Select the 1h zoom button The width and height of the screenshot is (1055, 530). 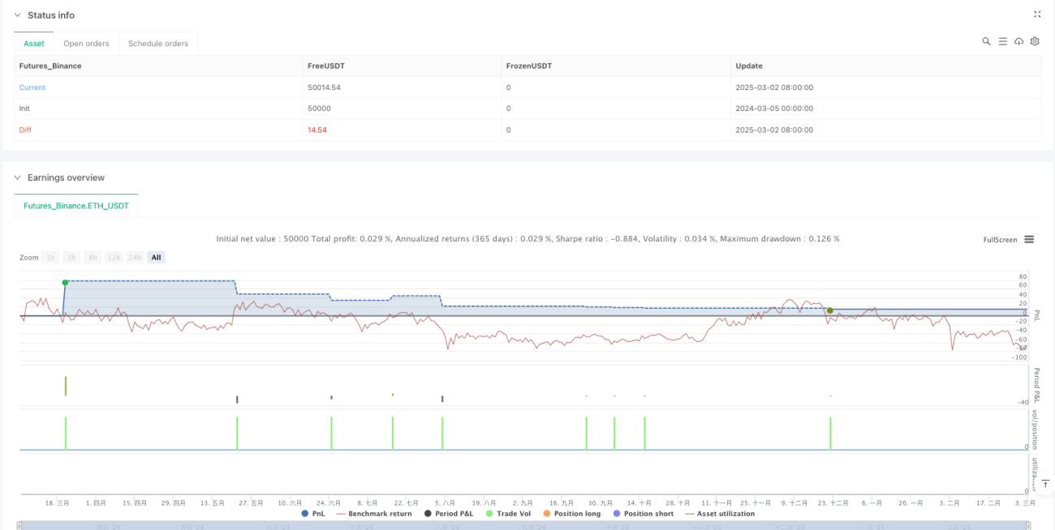click(x=51, y=257)
